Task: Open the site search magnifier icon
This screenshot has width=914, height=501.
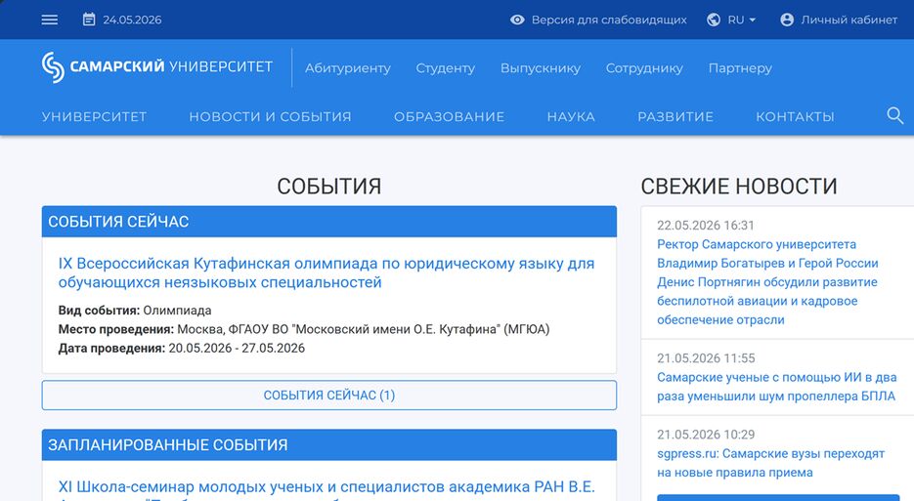Action: 894,115
